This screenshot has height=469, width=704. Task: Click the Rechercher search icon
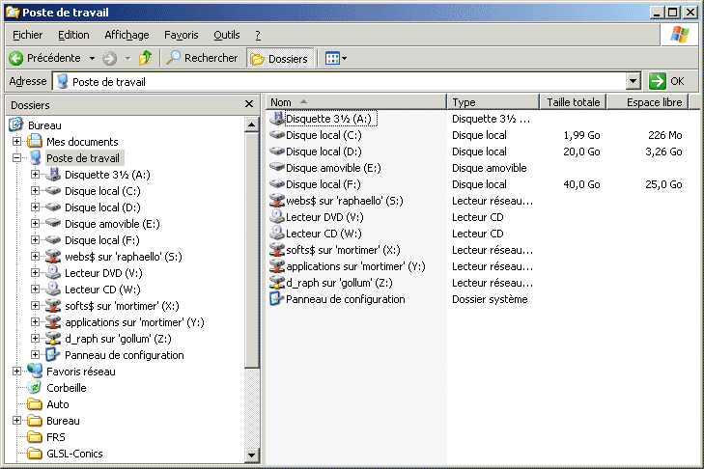pos(174,58)
